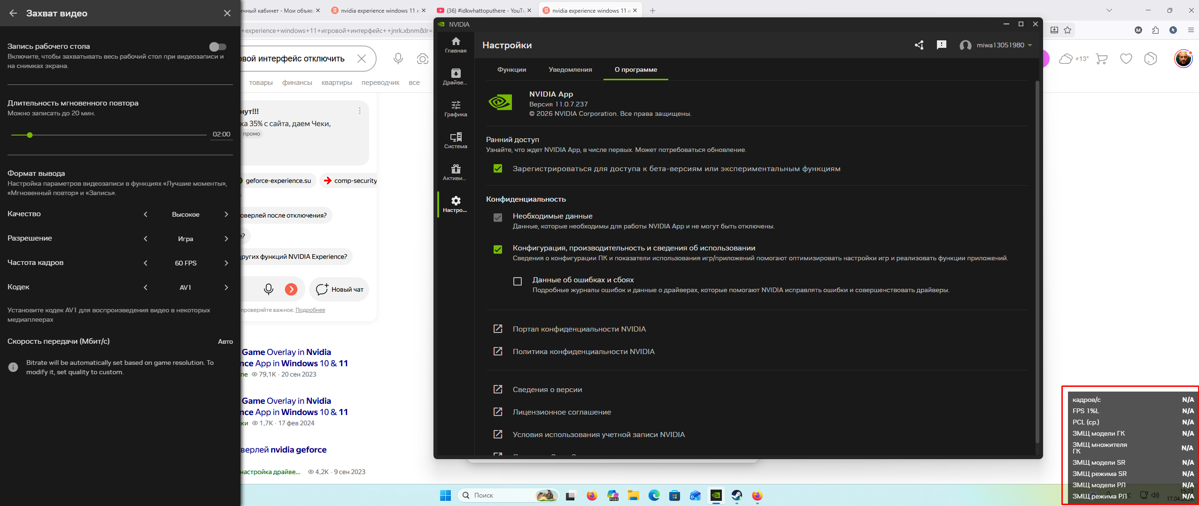Viewport: 1199px width, 506px height.
Task: Open the Система section in NVIDIA sidebar
Action: pyautogui.click(x=456, y=141)
